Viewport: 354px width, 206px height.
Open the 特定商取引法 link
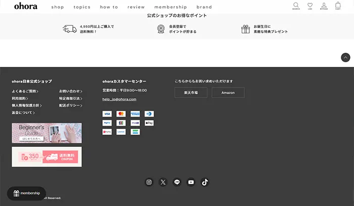[x=71, y=99]
